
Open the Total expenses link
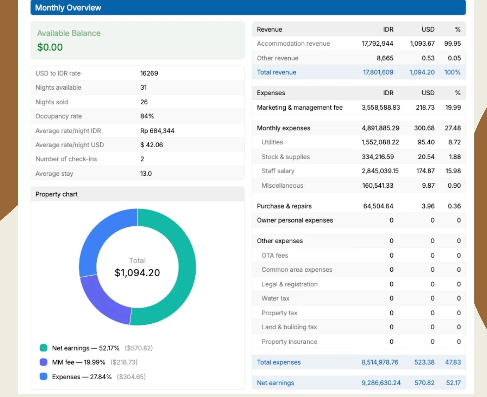tap(278, 362)
